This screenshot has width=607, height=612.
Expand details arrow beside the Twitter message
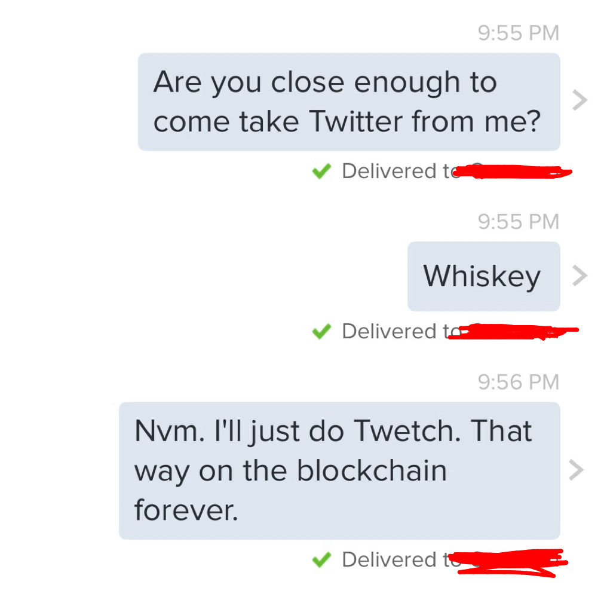pos(578,101)
